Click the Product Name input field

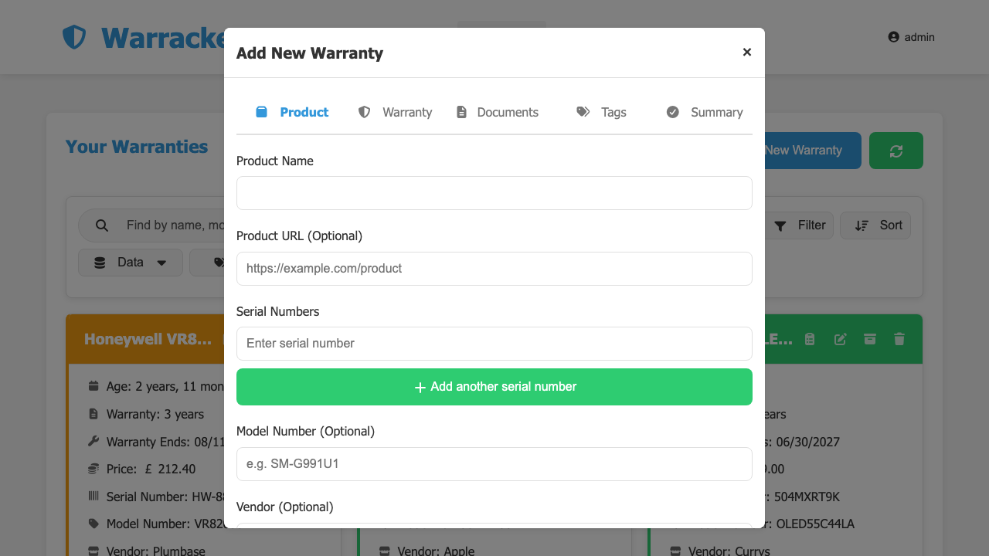coord(494,193)
